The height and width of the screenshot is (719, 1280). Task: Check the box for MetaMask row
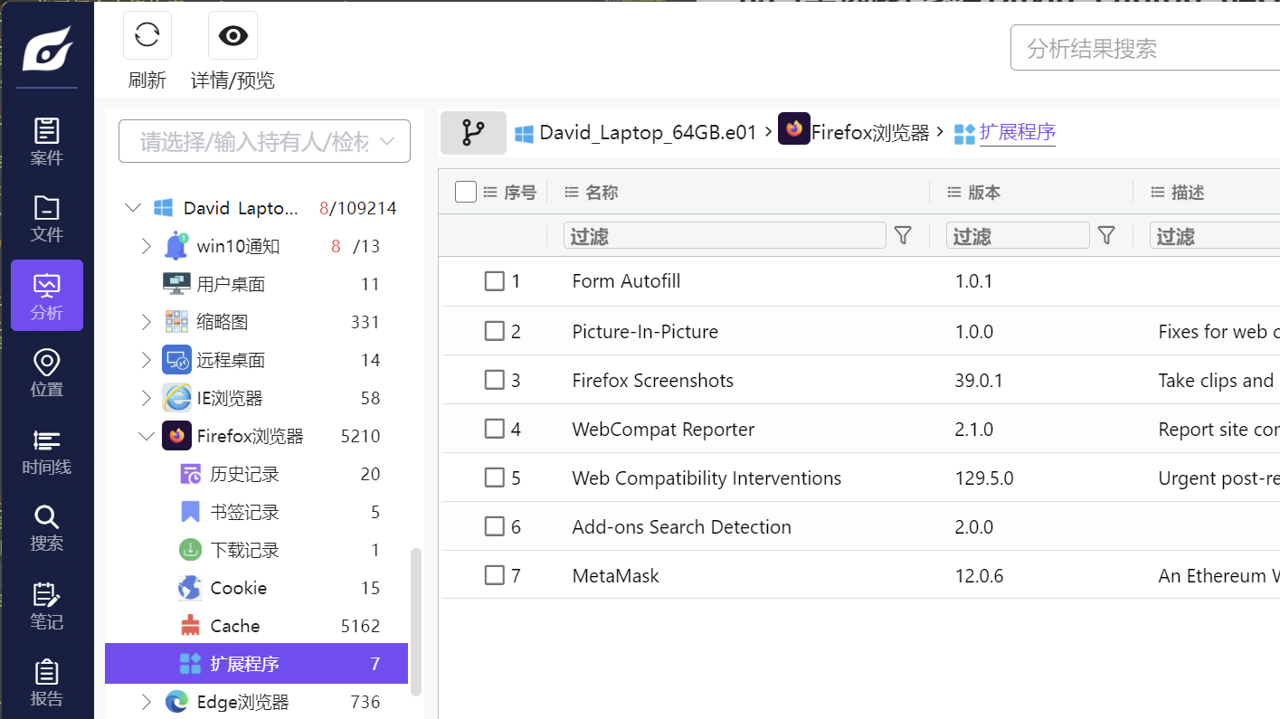pos(494,575)
